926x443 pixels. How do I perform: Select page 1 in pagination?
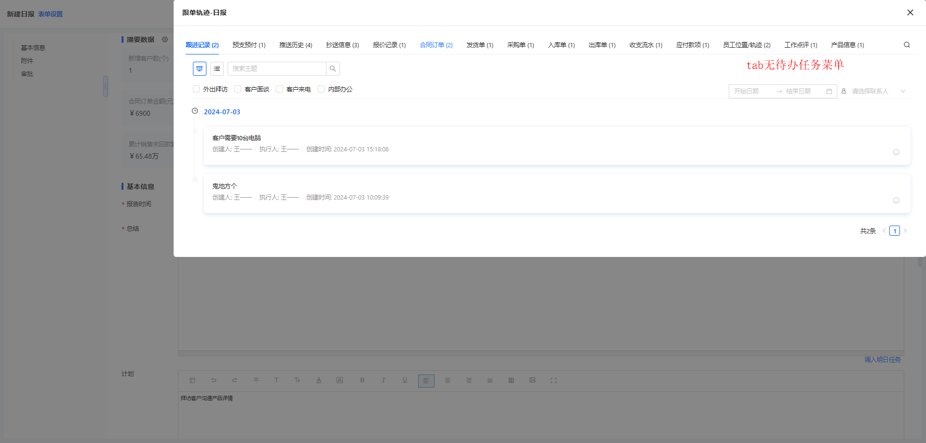coord(895,231)
